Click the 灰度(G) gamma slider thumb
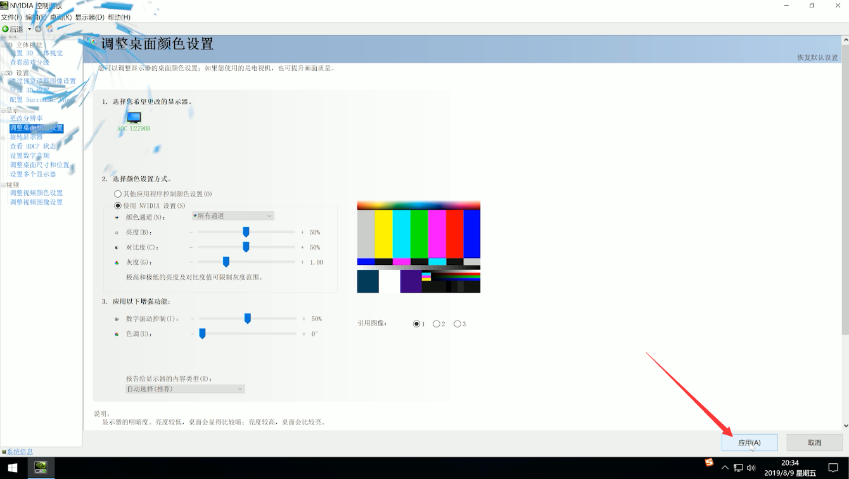 (226, 262)
